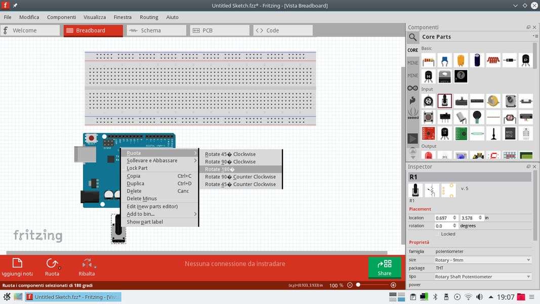
Task: Switch to the Schema tab
Action: pos(156,30)
